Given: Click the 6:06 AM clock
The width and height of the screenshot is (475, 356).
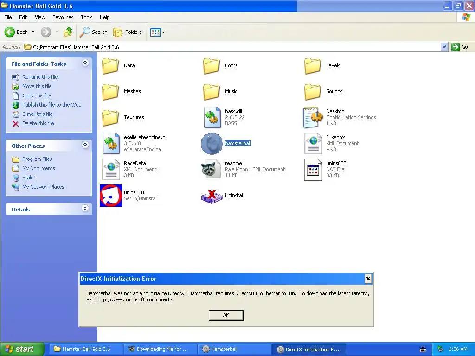Looking at the screenshot, I should pos(458,349).
